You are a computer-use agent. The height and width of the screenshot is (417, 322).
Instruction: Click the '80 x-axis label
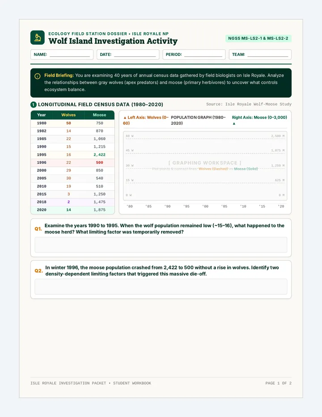[x=130, y=206]
